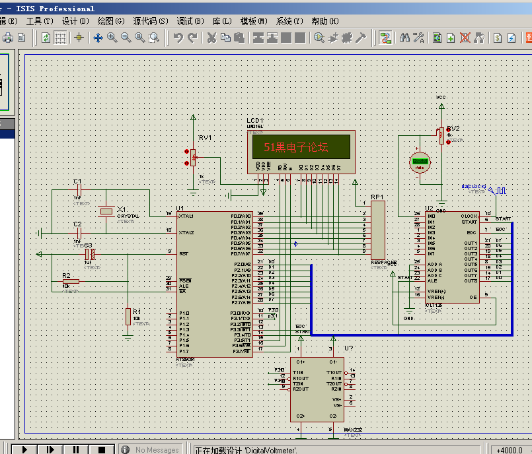Click the Block Copy icon
Screen dimensions: 532x454
(x=258, y=38)
